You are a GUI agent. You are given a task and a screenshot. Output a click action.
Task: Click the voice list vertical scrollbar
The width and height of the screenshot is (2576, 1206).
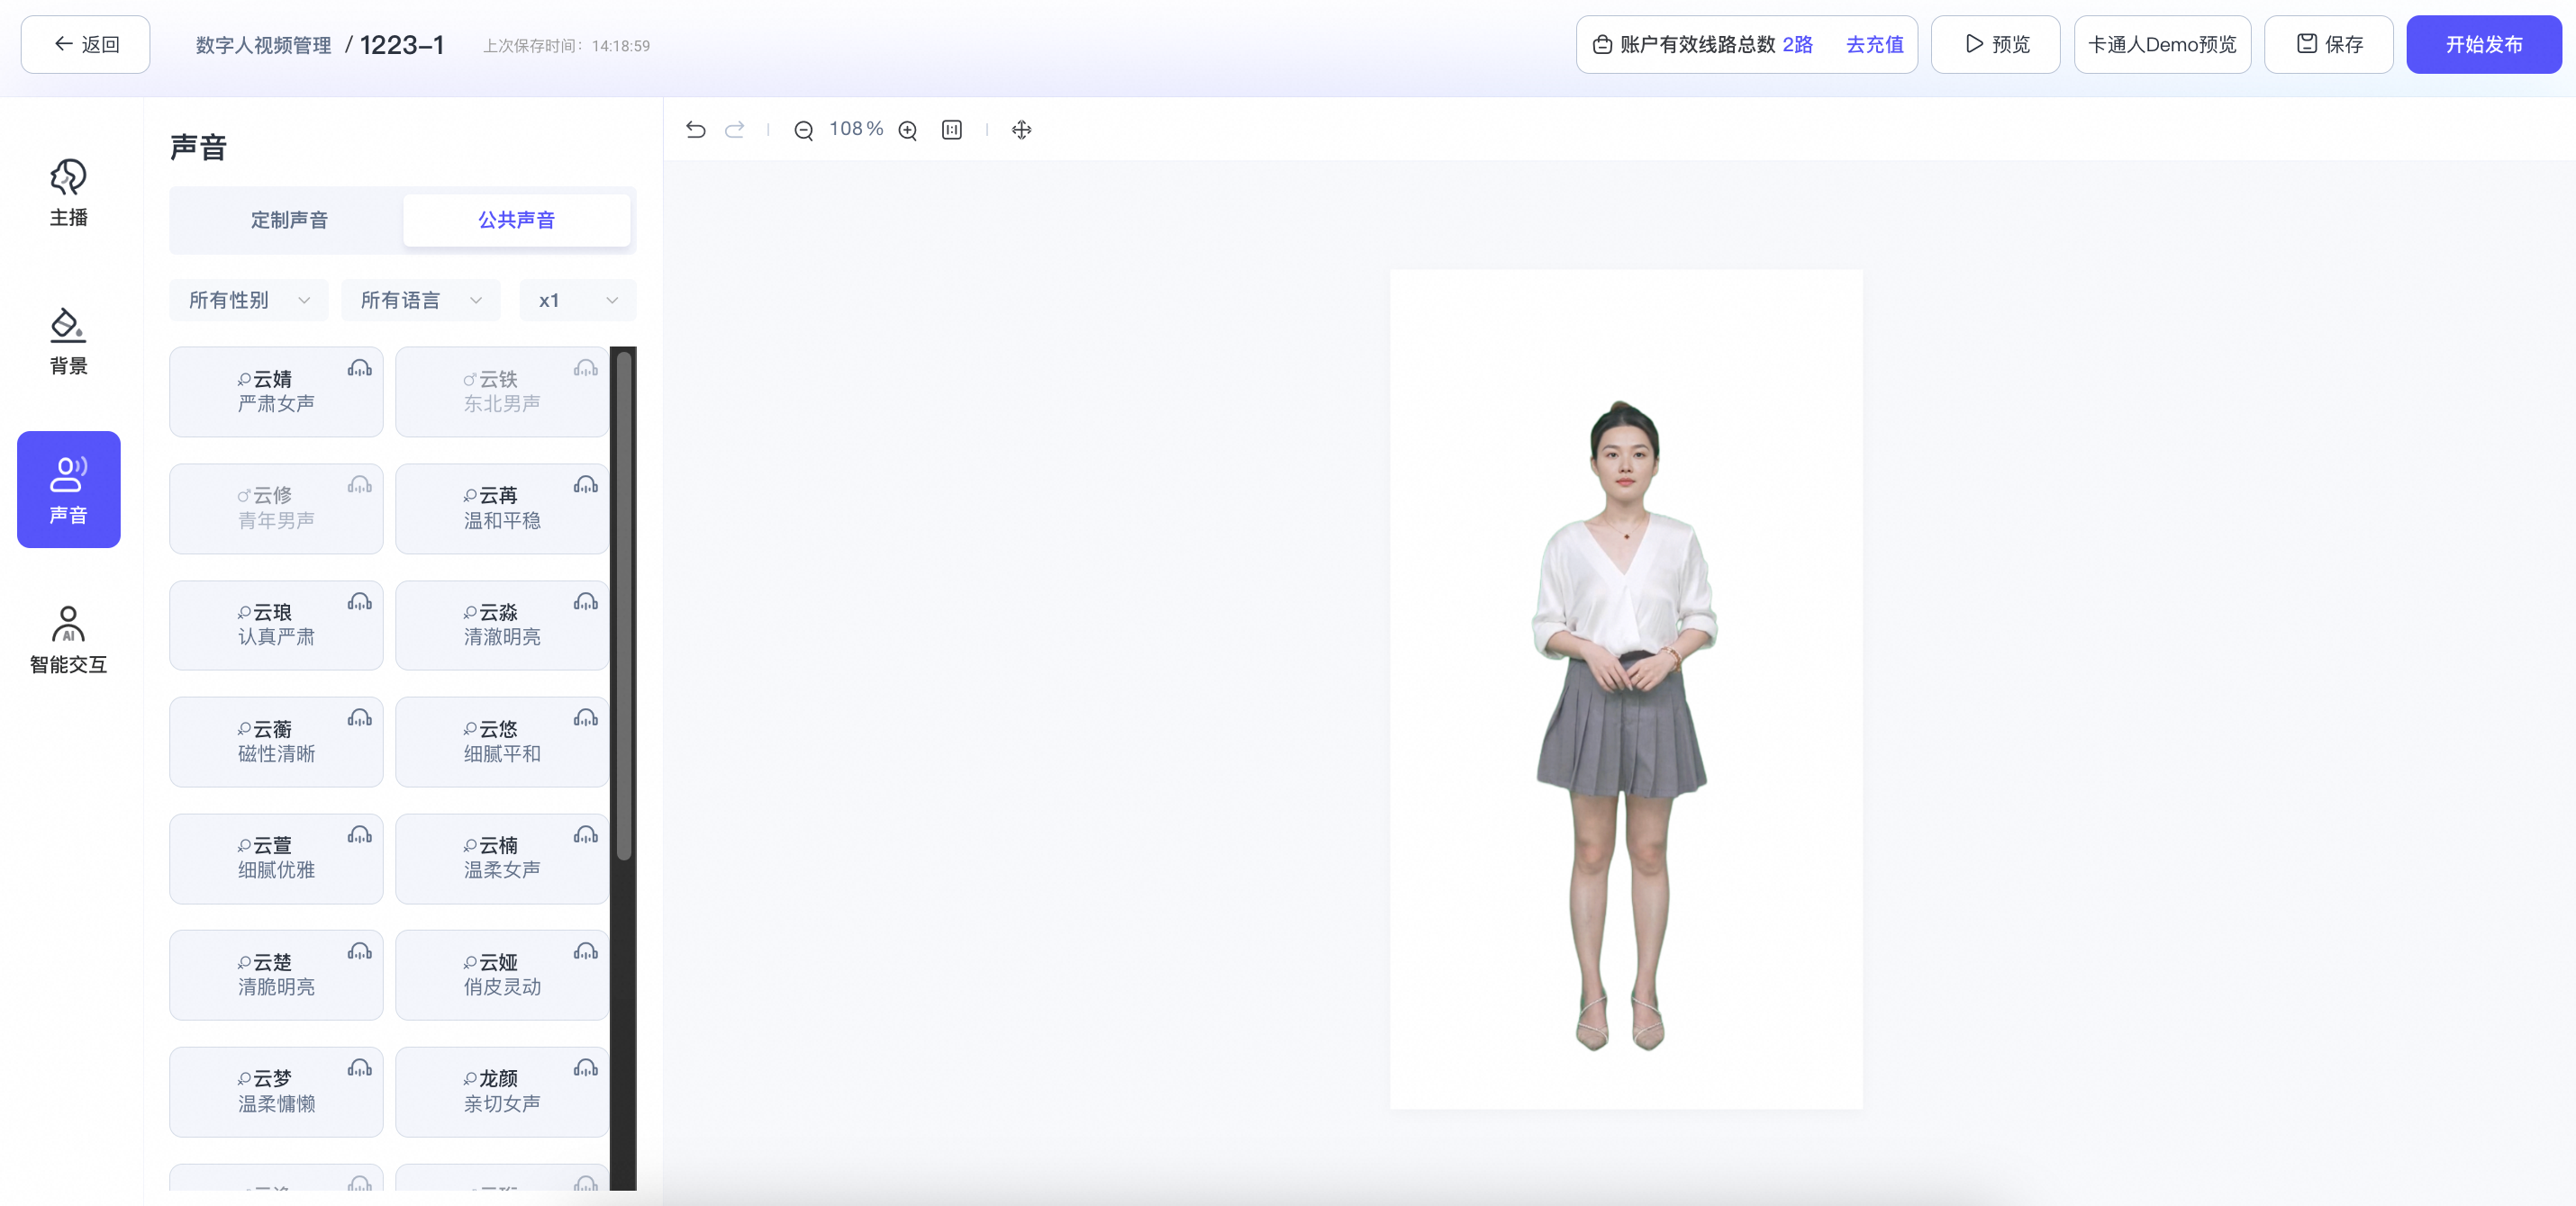624,607
